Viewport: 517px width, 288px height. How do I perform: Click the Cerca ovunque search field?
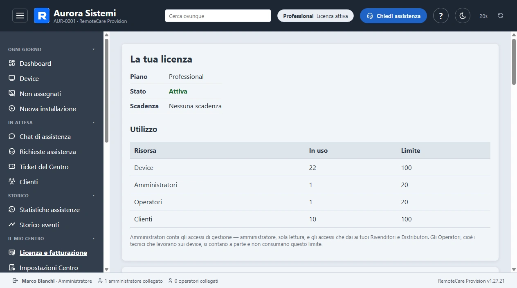pyautogui.click(x=218, y=16)
